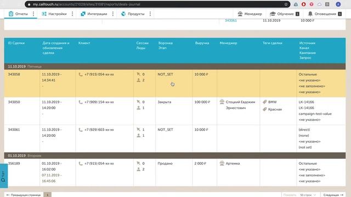Open Оповещения notifications
Screen dimensions: 351x197
coord(325,14)
